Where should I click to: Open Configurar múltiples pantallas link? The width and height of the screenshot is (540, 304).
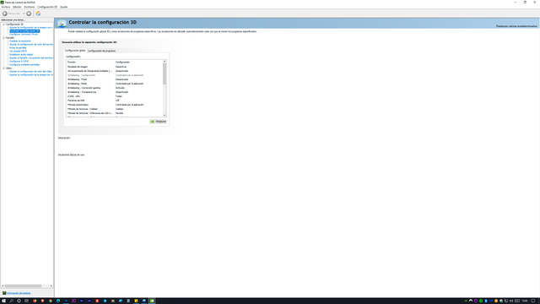coord(24,65)
